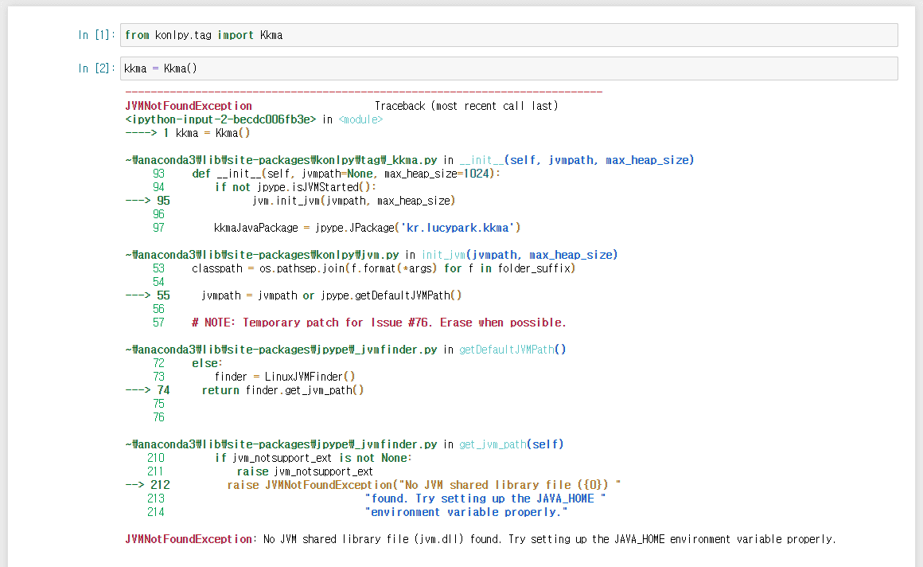This screenshot has width=923, height=567.
Task: Click the final jvm.dll not found error message
Action: (549, 539)
